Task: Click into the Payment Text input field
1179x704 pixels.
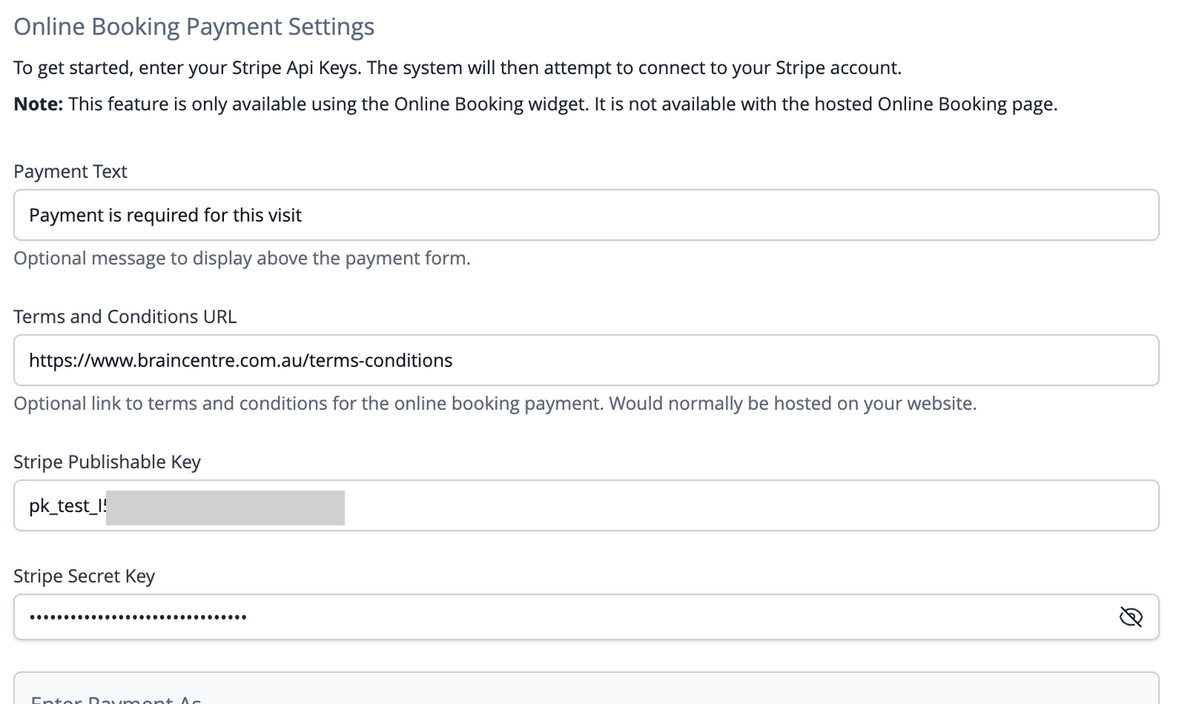Action: (674, 215)
